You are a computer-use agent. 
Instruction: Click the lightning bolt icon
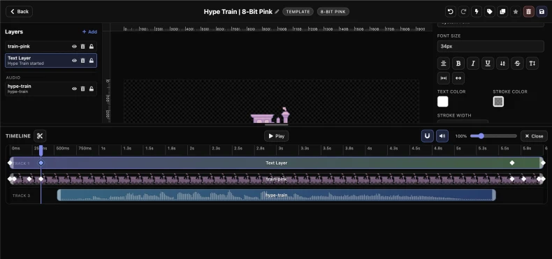tap(477, 12)
